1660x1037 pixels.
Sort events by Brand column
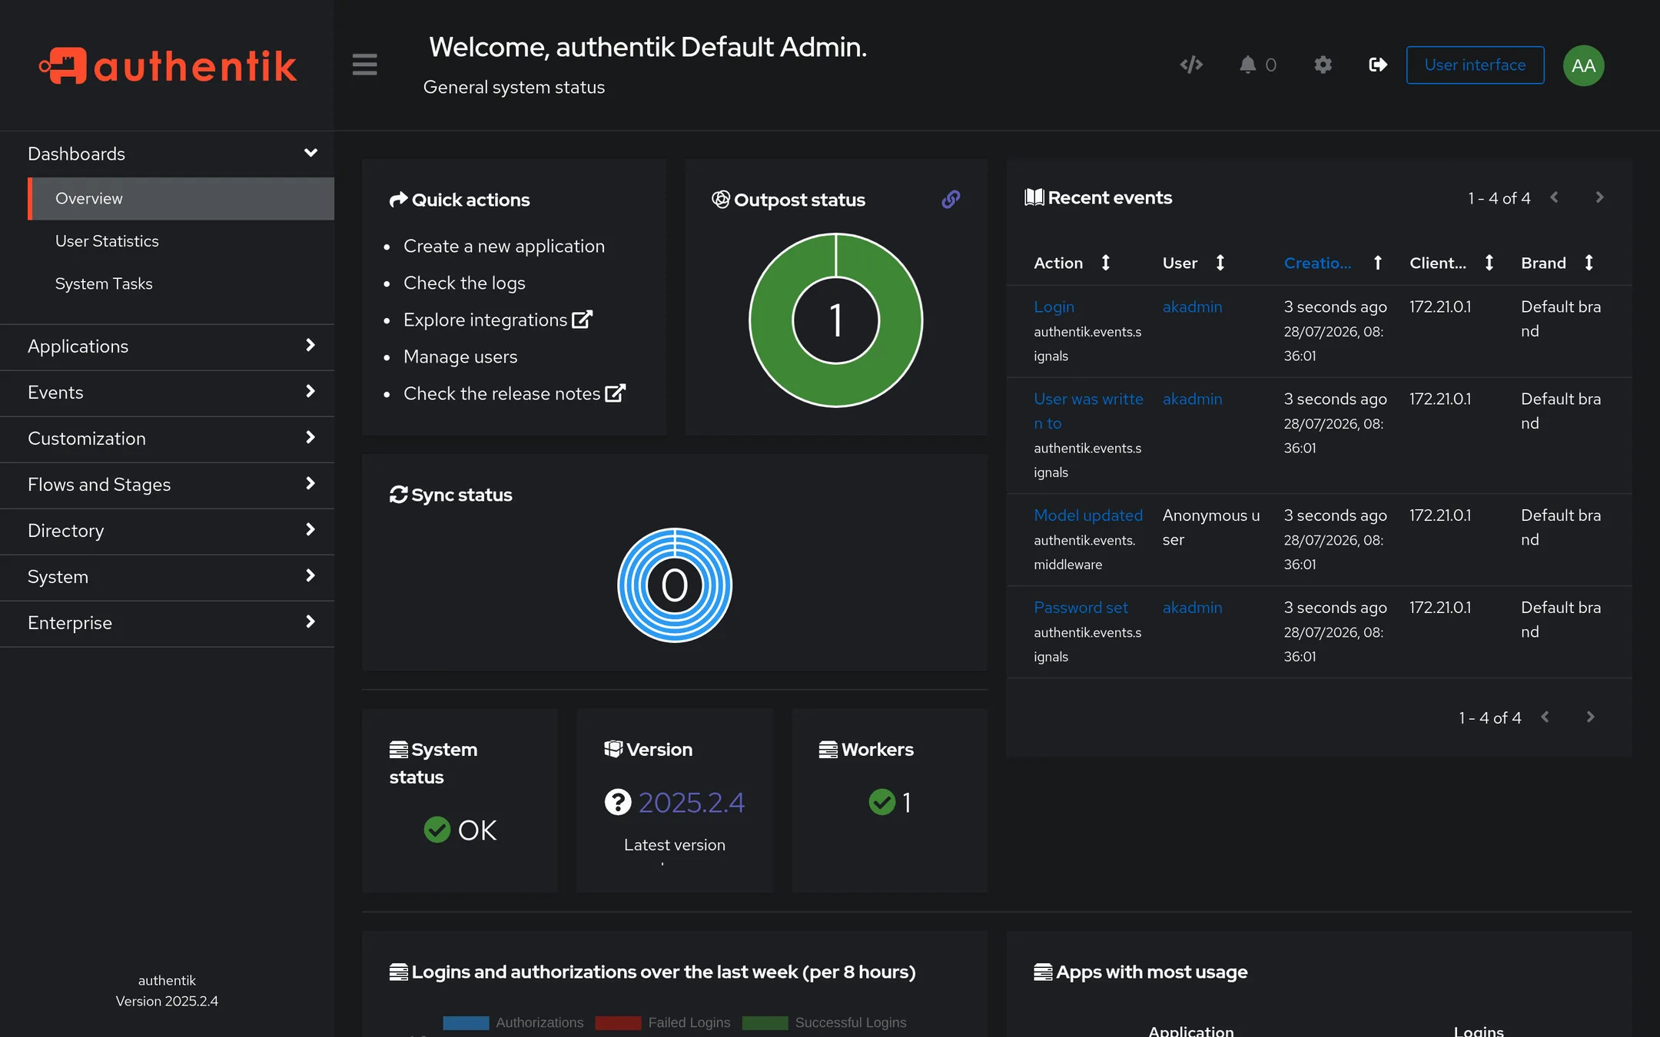(1589, 263)
